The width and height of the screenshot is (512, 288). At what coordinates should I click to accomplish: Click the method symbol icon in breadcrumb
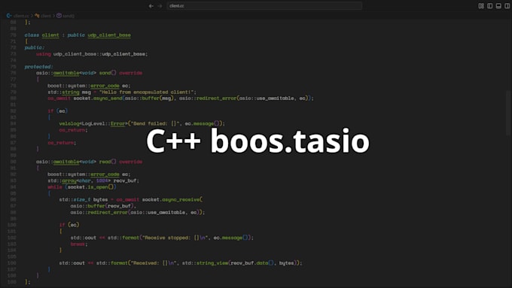click(x=59, y=16)
